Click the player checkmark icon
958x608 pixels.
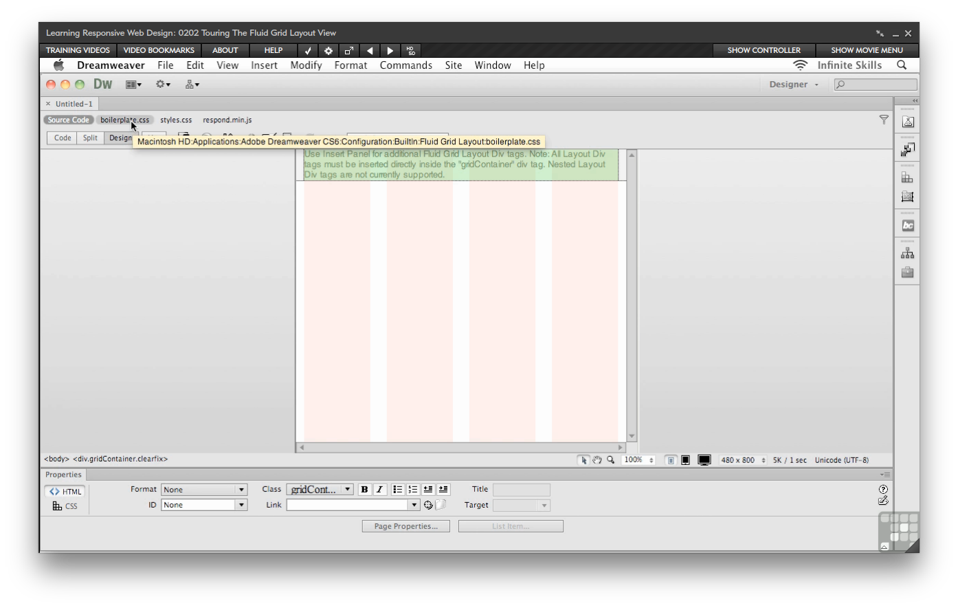[308, 50]
